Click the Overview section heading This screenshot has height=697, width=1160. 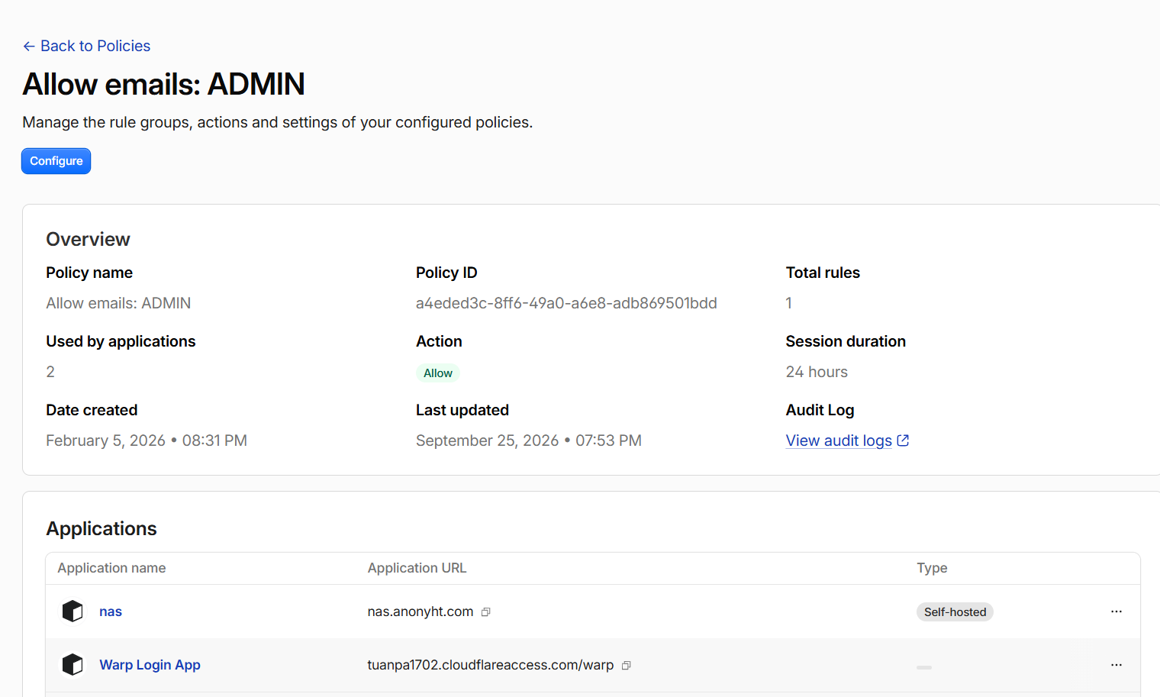[88, 239]
